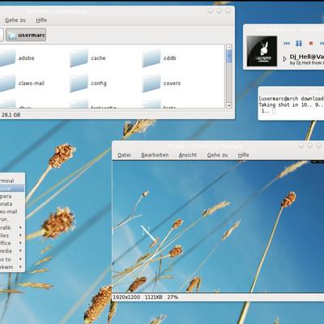Click the album cover art thumbnail
The width and height of the screenshot is (324, 324).
[262, 51]
